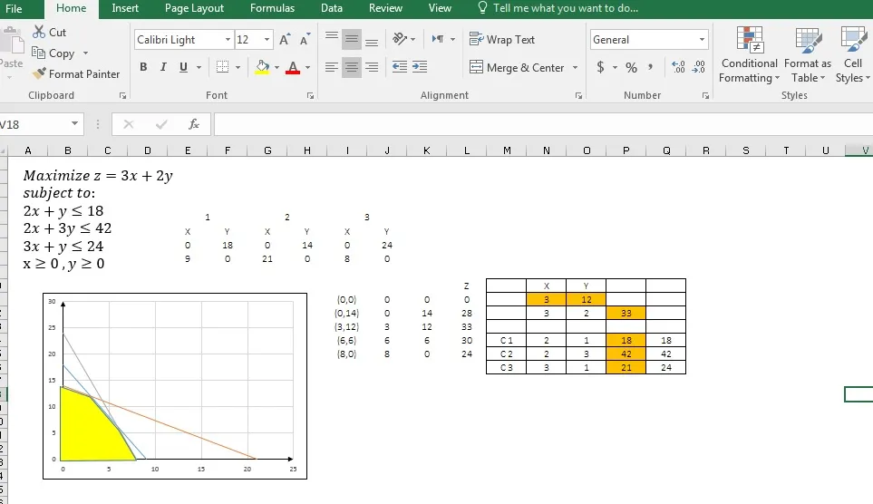Apply accounting dollar format
This screenshot has height=504, width=873.
[x=600, y=67]
